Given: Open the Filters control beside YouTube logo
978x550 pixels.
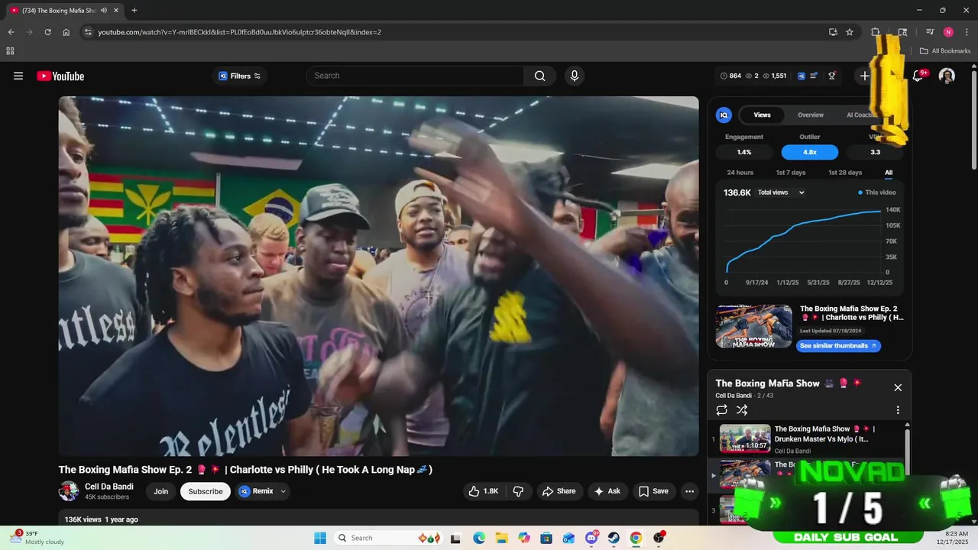Looking at the screenshot, I should pos(240,76).
